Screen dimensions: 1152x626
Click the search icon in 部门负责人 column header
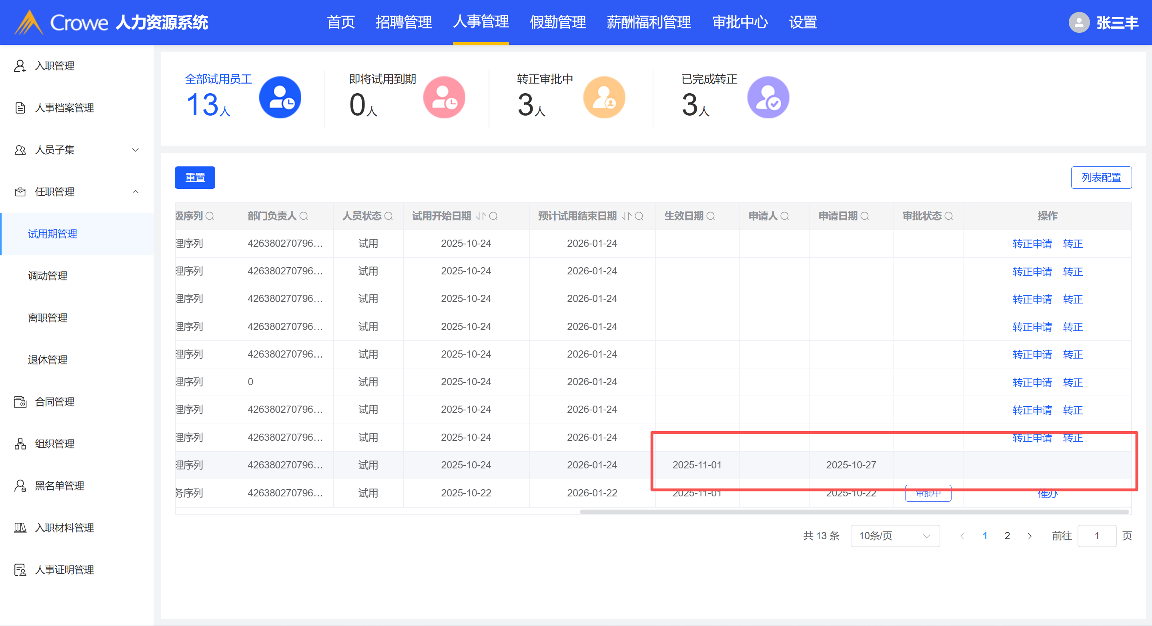pyautogui.click(x=304, y=216)
